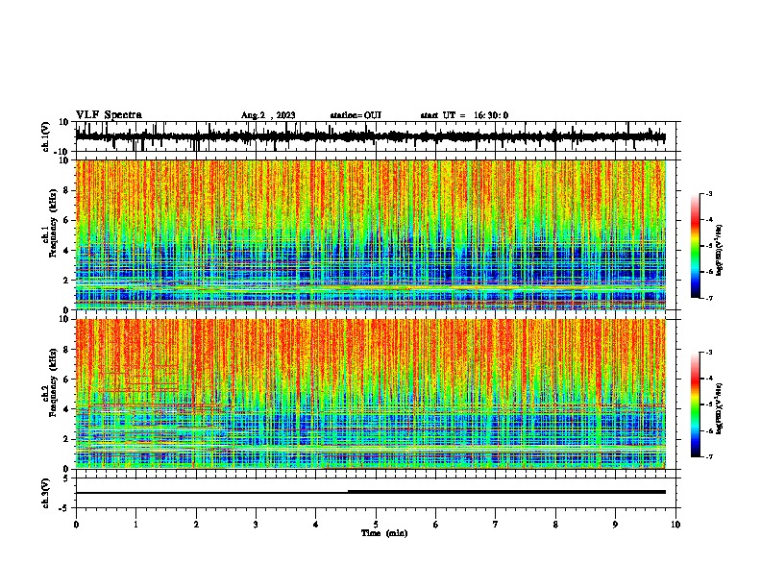Click time axis tick label "7"
This screenshot has width=761, height=588.
[x=496, y=525]
